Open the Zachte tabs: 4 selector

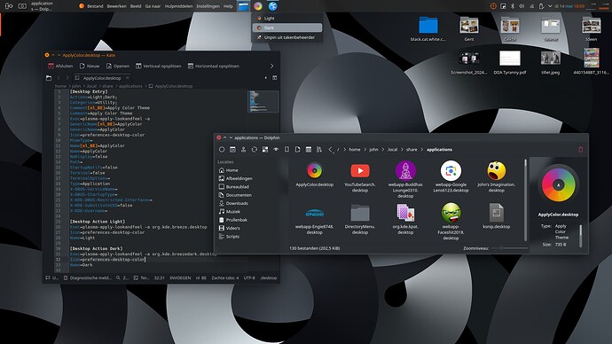tap(224, 278)
